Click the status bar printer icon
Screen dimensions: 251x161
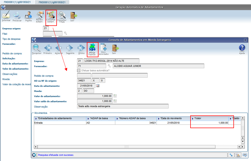[238, 155]
